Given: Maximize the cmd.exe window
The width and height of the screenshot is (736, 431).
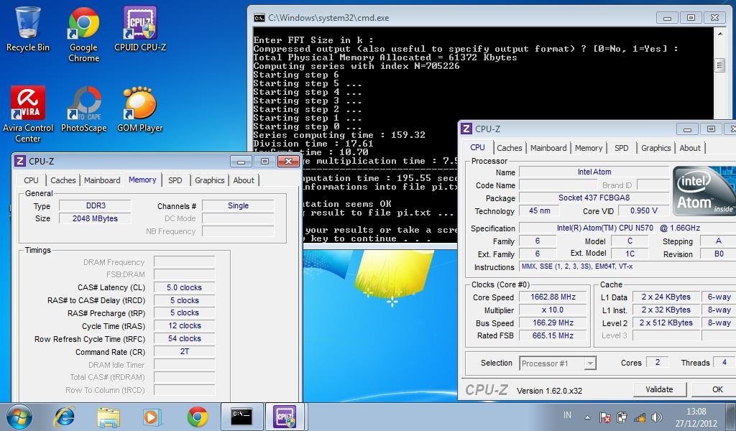Looking at the screenshot, I should 691,18.
